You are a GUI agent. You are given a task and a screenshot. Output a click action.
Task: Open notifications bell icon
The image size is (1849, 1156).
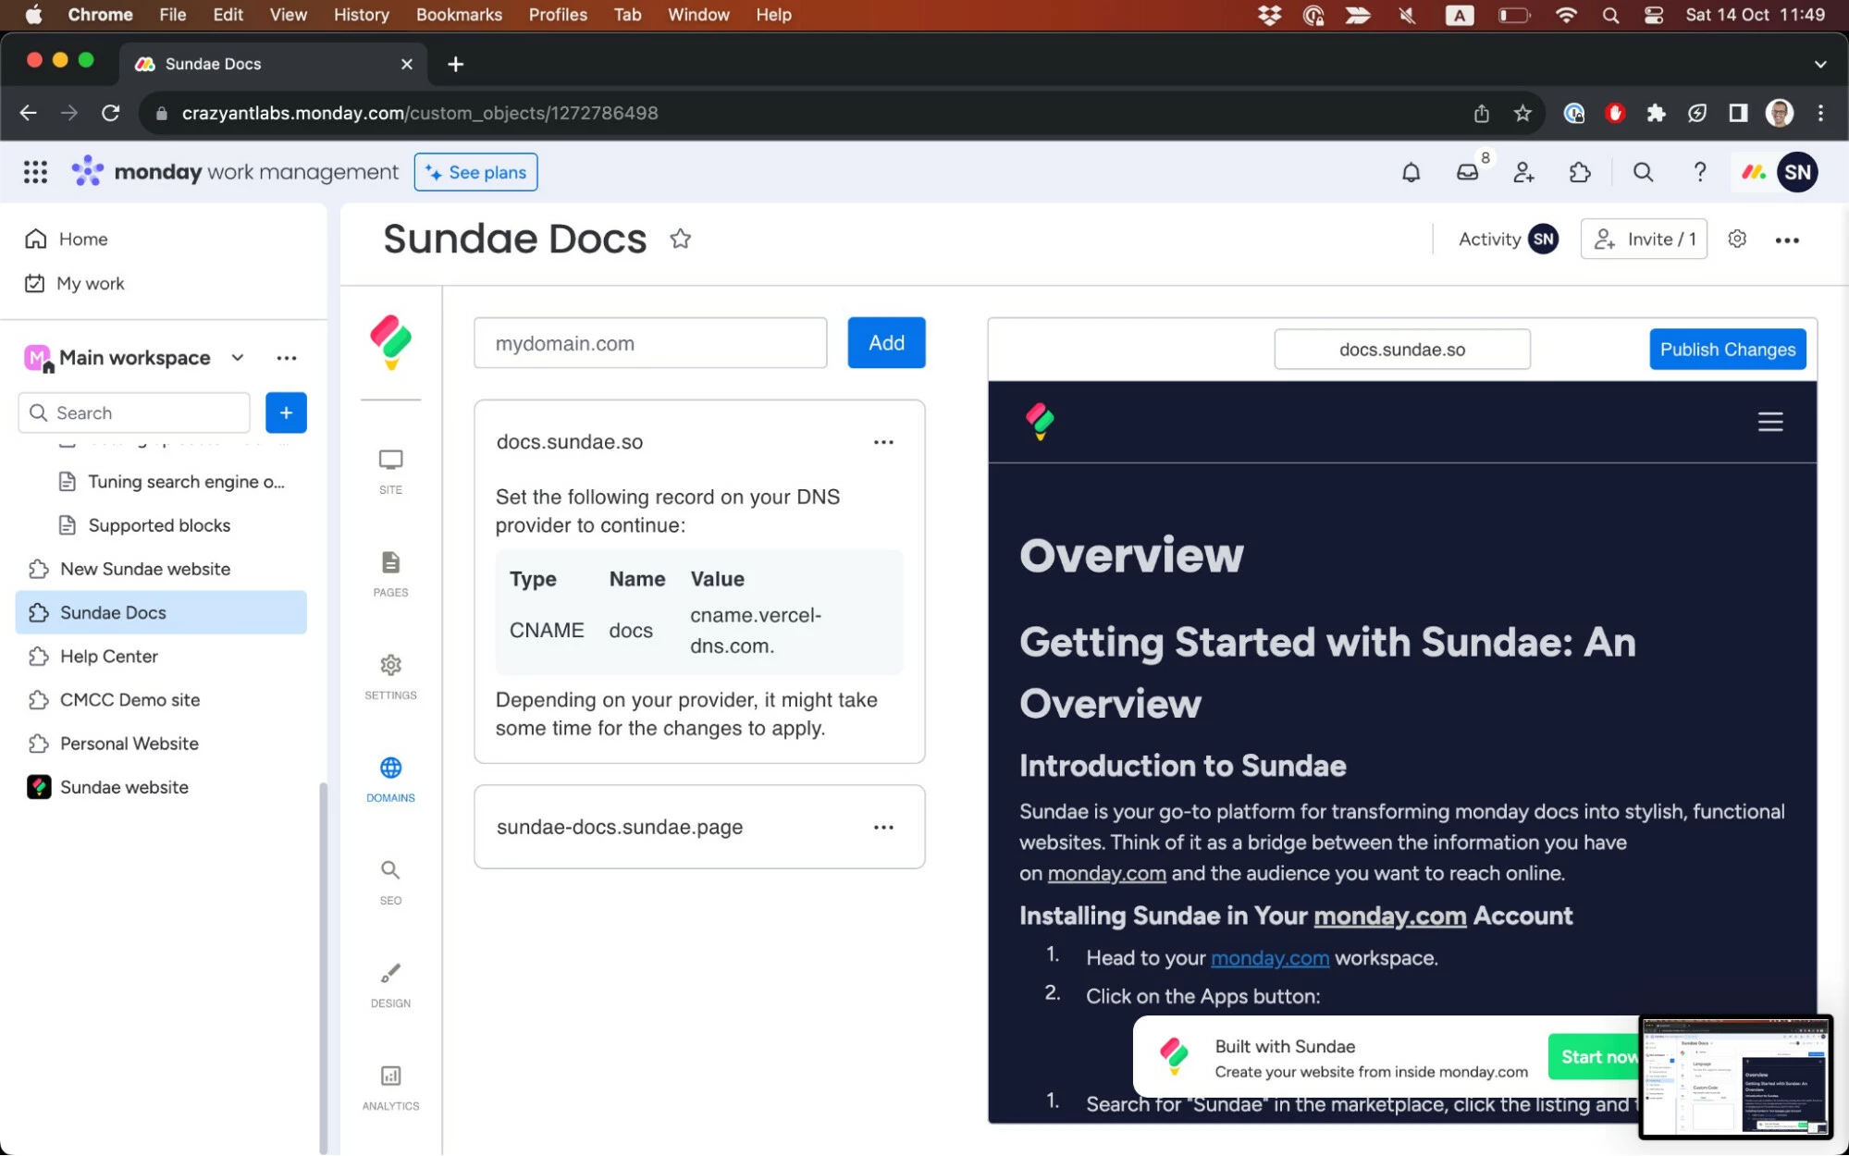click(1411, 172)
